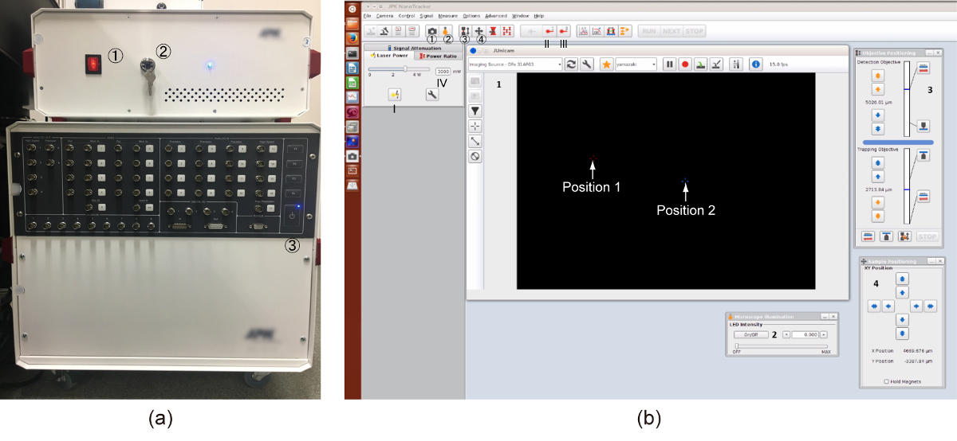
Task: Click the RUN button in main toolbar
Action: pos(649,30)
